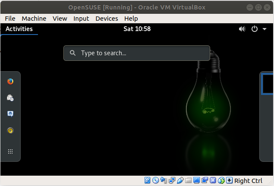Open the Empathy chat app in the dash
274x186 pixels.
[10, 114]
